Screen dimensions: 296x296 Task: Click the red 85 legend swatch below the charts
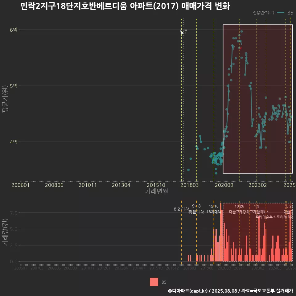click(x=154, y=282)
